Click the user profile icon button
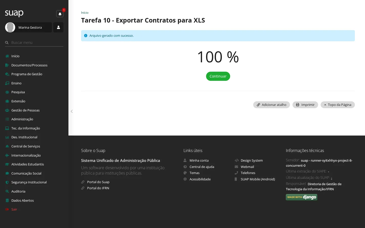 pos(58,27)
